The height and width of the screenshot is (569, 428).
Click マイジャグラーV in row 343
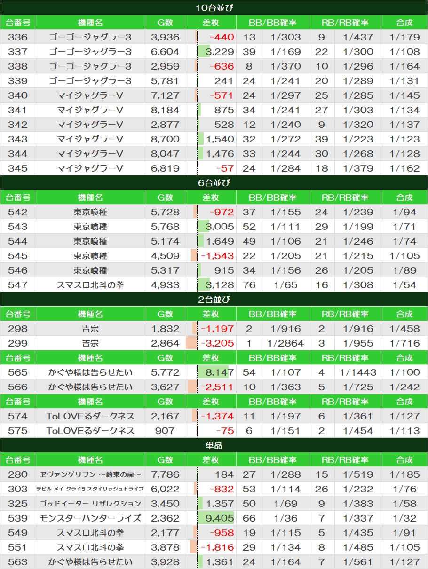[x=90, y=139]
